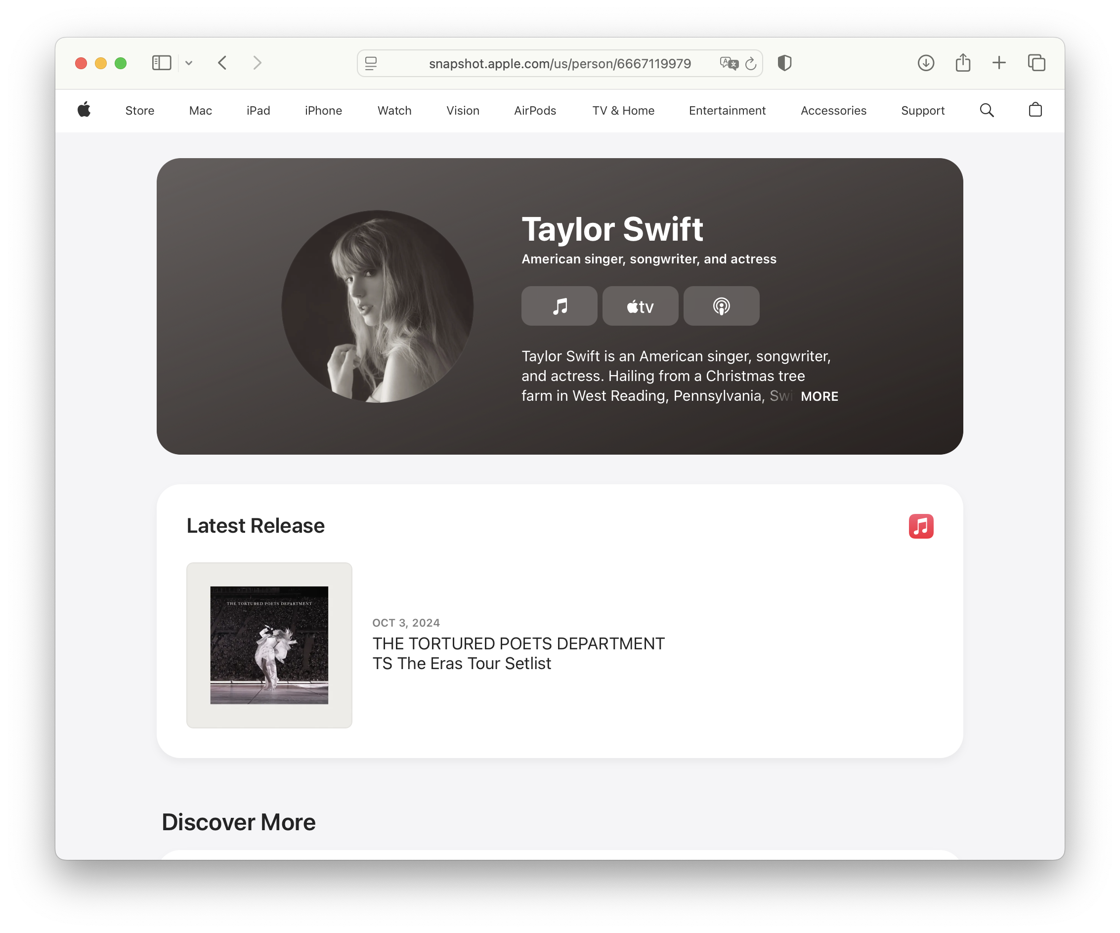Click Taylor Swift's circular profile photo
This screenshot has width=1120, height=933.
(378, 306)
